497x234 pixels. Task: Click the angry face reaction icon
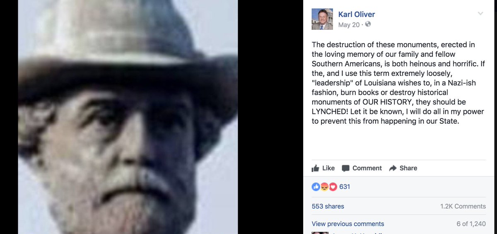[324, 187]
